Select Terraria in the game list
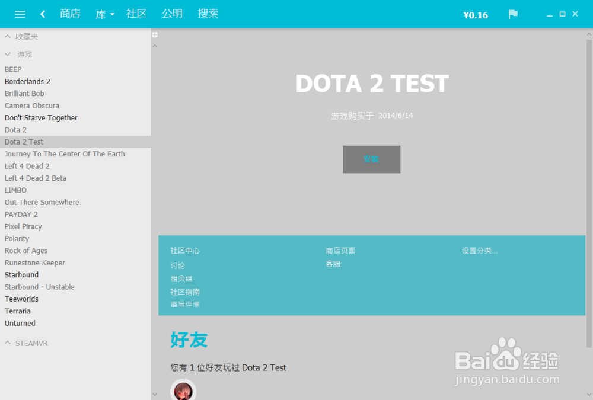Image resolution: width=593 pixels, height=400 pixels. [x=17, y=311]
